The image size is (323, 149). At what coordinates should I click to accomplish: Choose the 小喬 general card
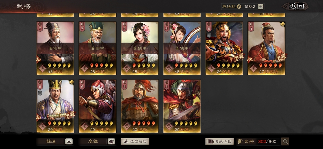point(182,48)
